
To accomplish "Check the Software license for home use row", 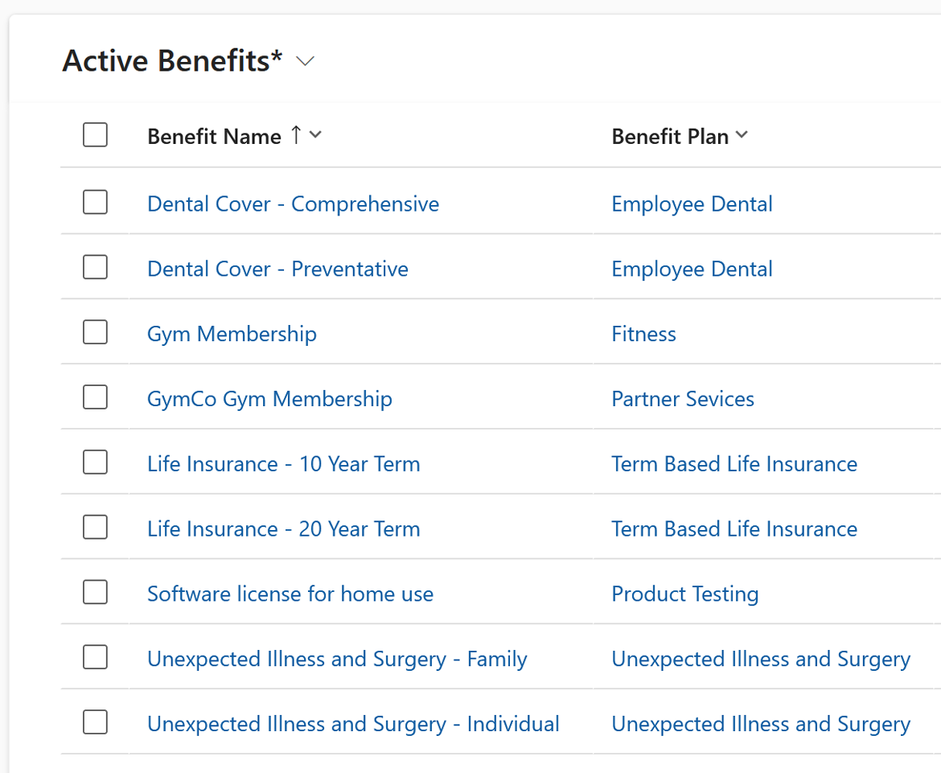I will 95,591.
